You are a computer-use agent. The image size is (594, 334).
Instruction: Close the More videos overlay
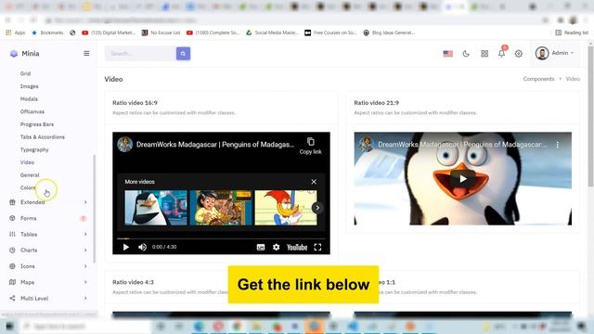coord(314,182)
